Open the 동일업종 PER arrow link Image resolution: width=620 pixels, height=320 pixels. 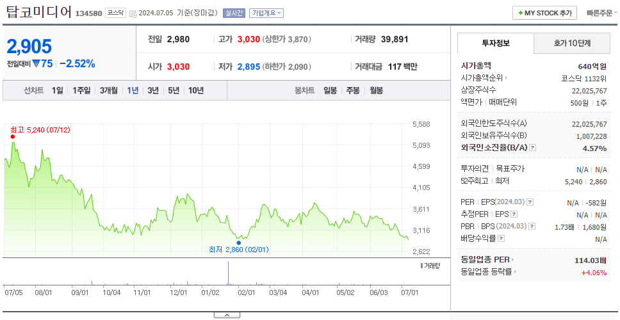click(x=513, y=260)
